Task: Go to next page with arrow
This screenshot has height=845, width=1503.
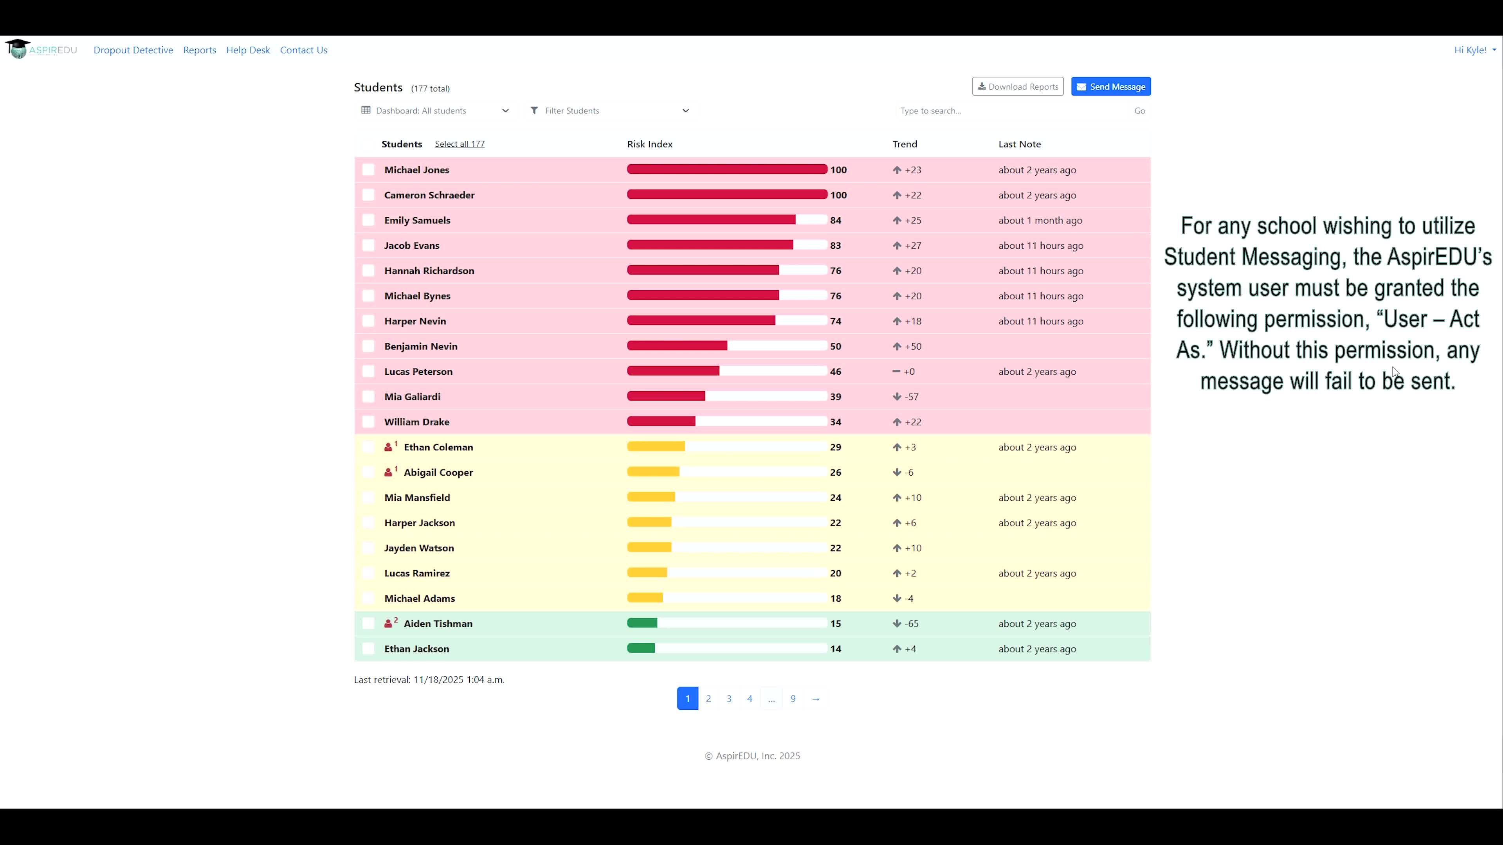Action: click(x=816, y=699)
